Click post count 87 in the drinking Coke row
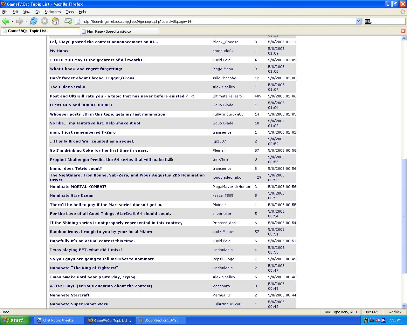This screenshot has height=325, width=407. coord(257,150)
